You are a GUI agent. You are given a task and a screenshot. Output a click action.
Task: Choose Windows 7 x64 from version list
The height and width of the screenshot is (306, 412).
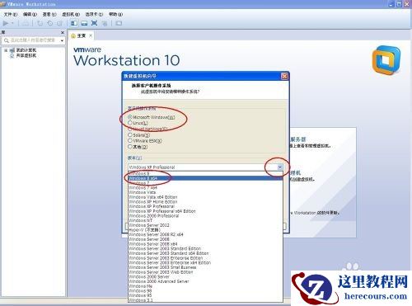[205, 188]
